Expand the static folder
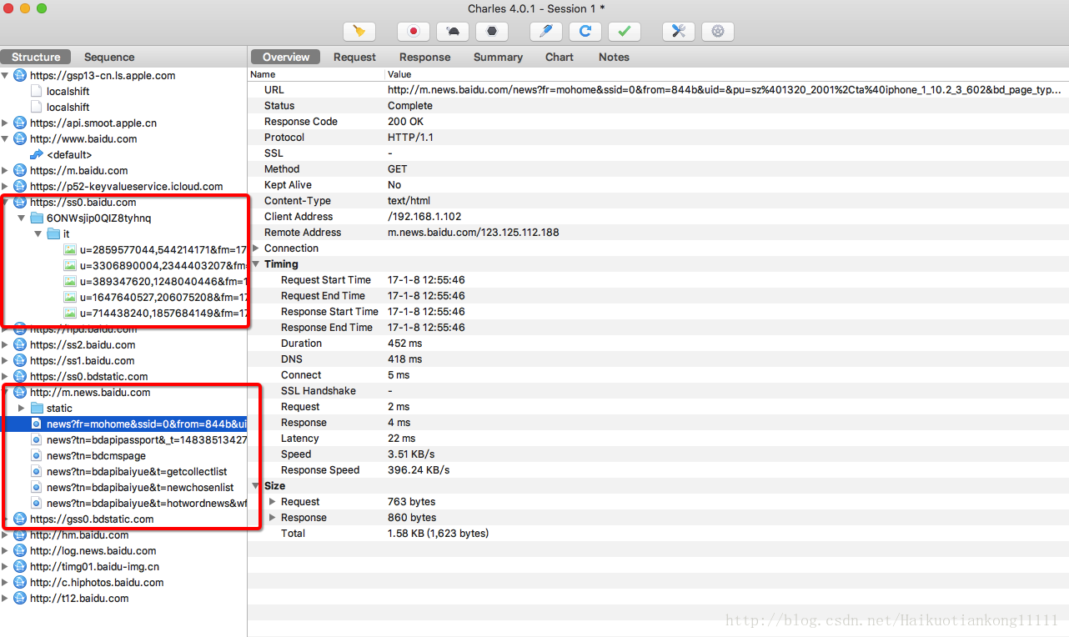This screenshot has width=1069, height=637. [22, 408]
